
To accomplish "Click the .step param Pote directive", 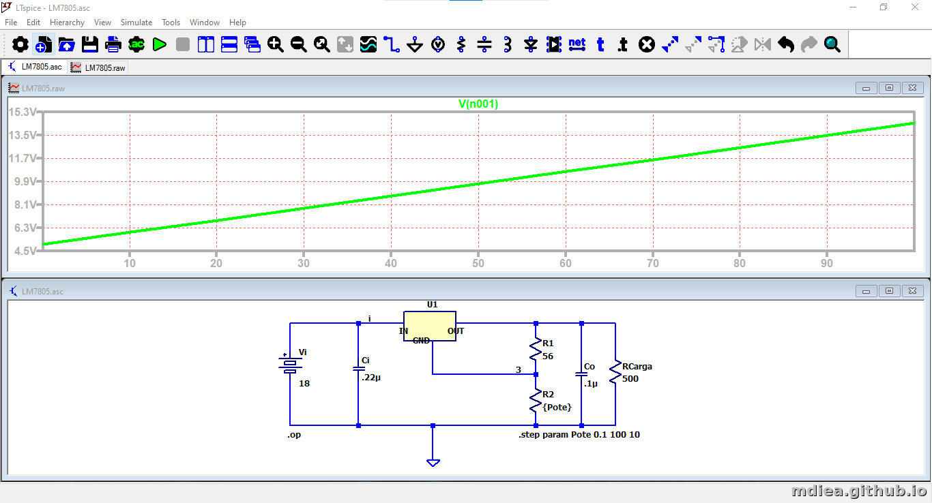I will [579, 434].
